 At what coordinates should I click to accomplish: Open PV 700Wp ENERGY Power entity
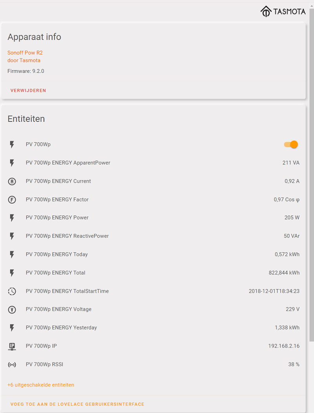(57, 217)
